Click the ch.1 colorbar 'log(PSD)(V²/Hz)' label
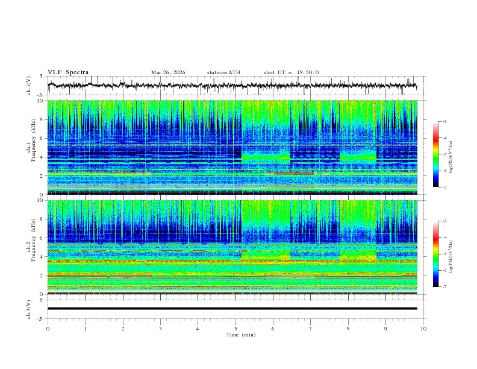The width and height of the screenshot is (477, 369). (x=451, y=157)
